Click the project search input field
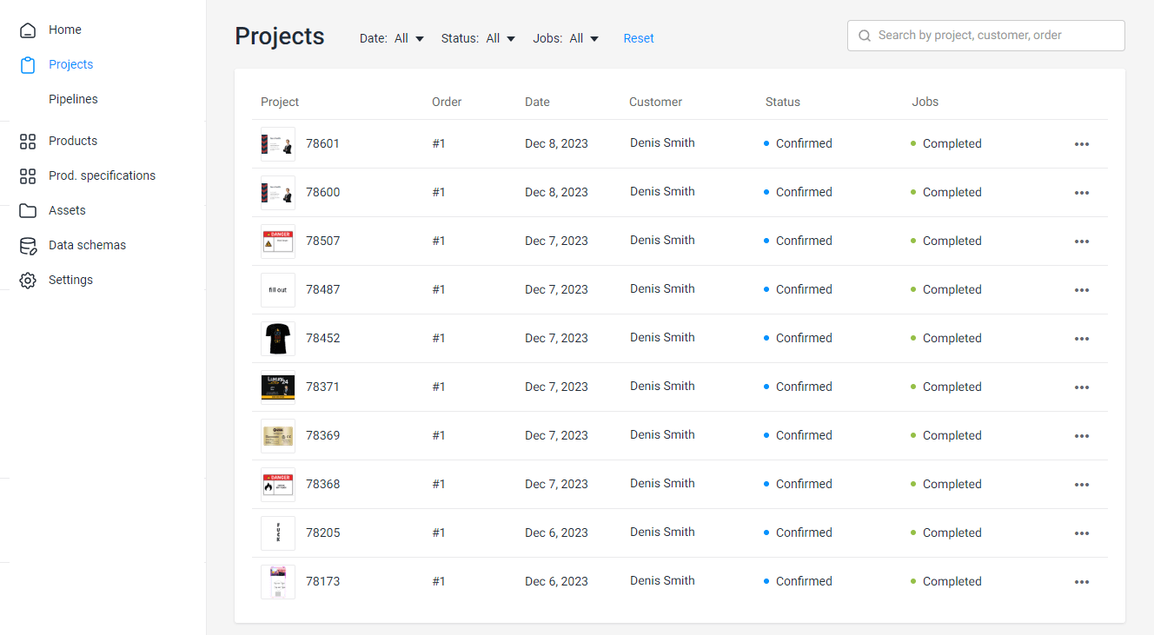The height and width of the screenshot is (635, 1154). (x=986, y=36)
